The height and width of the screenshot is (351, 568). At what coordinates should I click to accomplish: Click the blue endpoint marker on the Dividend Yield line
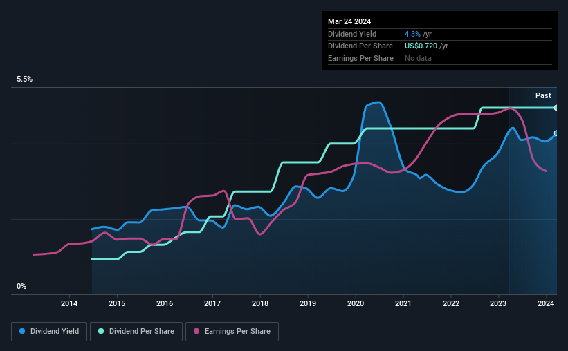point(556,133)
